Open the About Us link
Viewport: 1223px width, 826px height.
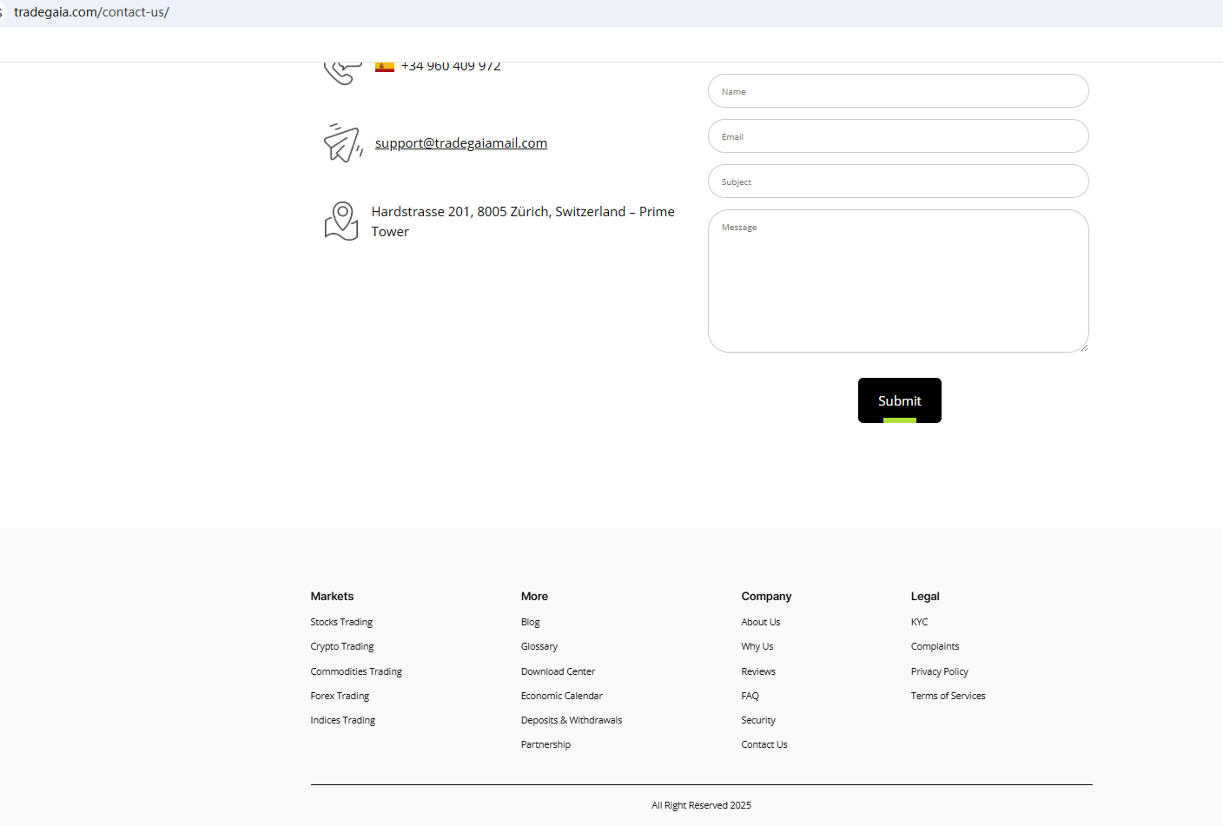760,622
